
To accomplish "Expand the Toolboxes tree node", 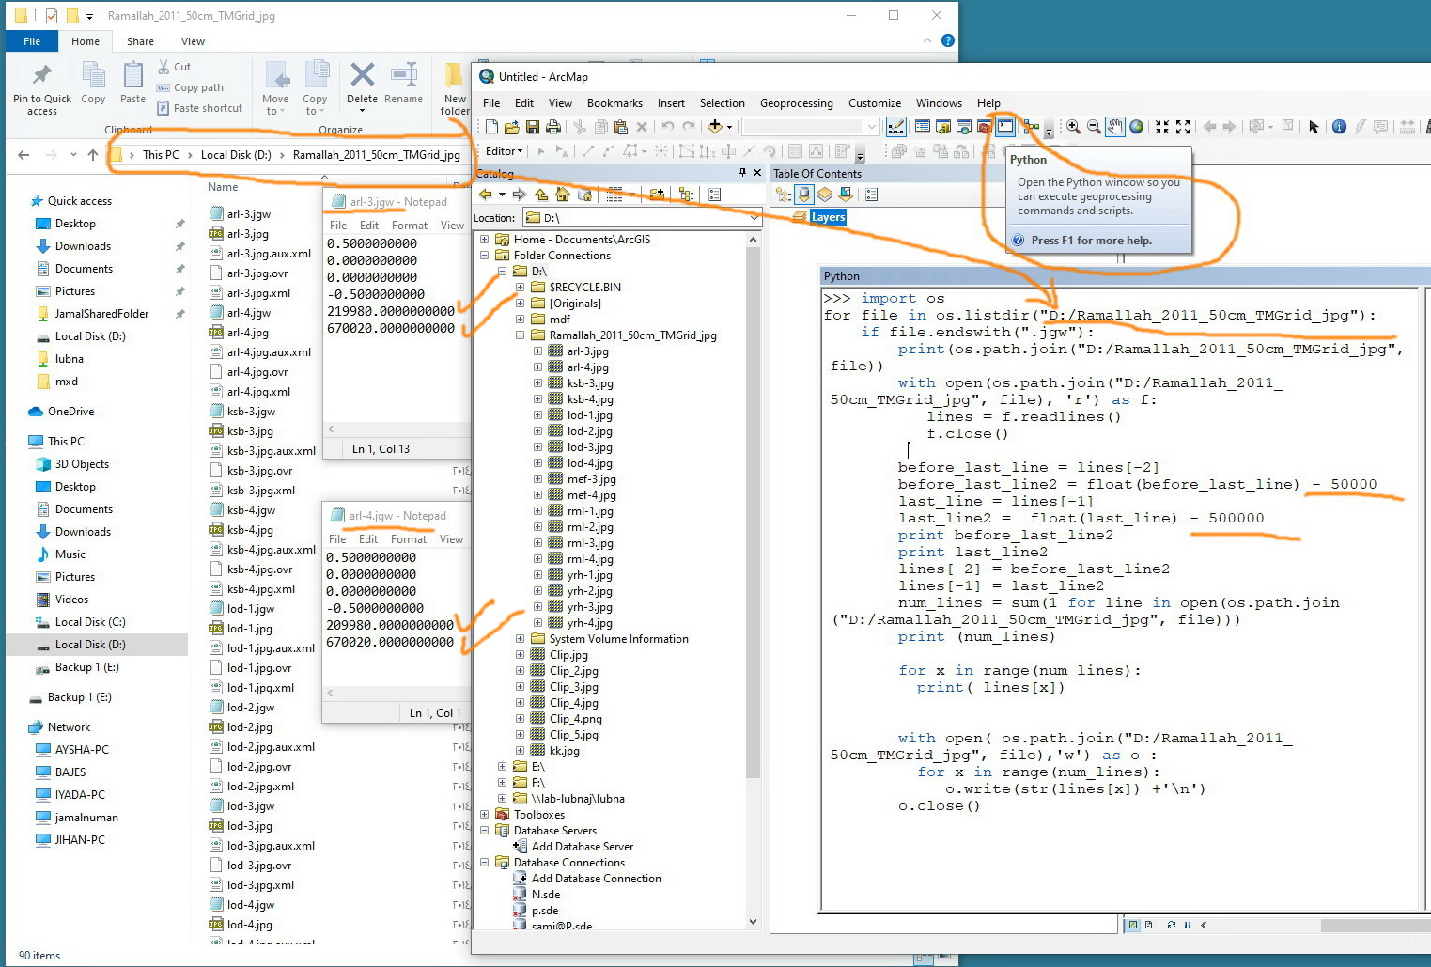I will (x=485, y=815).
